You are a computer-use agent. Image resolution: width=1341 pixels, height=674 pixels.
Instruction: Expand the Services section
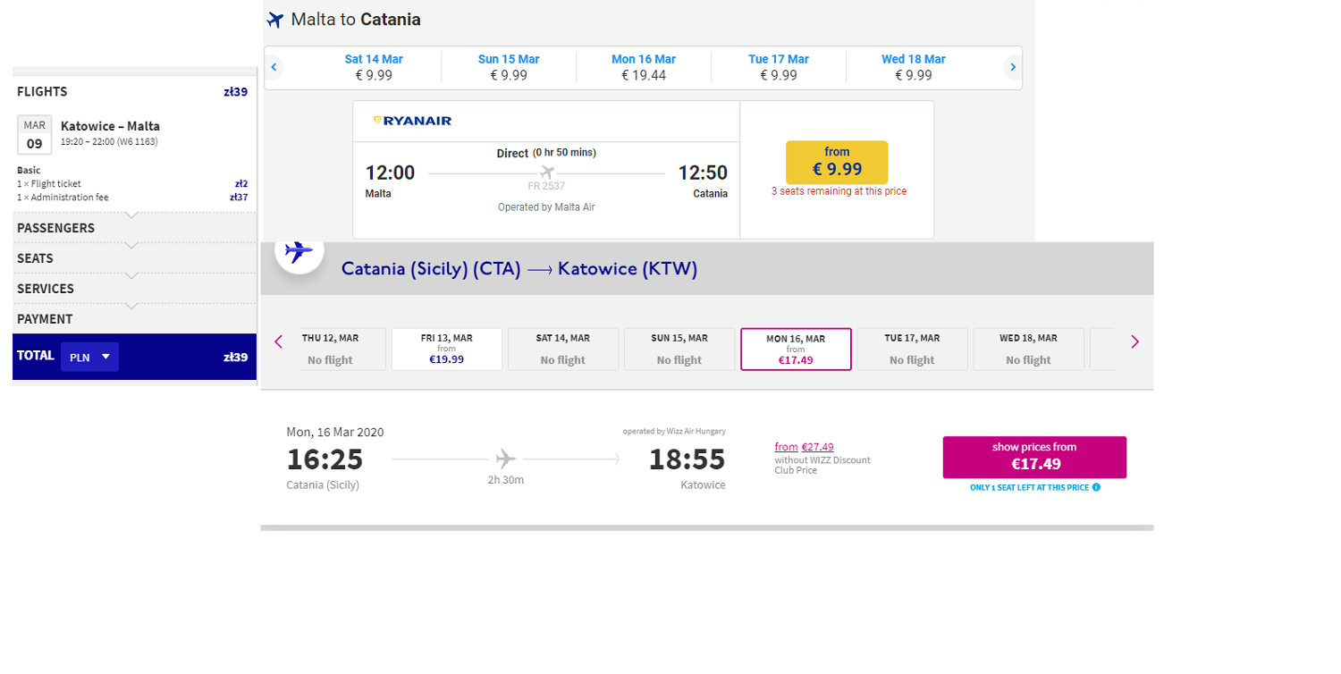coord(134,289)
